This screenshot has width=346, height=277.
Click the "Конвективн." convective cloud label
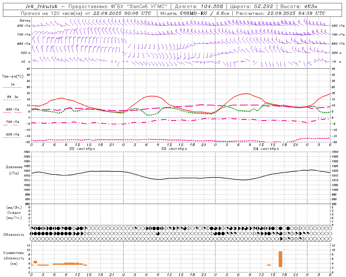[14, 253]
